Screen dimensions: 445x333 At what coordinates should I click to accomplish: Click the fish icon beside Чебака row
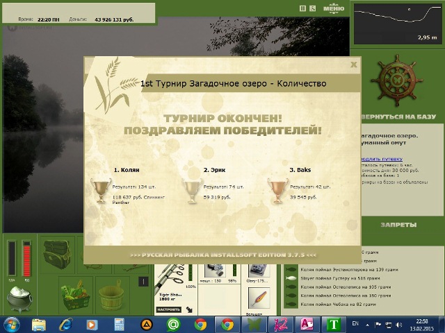pyautogui.click(x=291, y=305)
